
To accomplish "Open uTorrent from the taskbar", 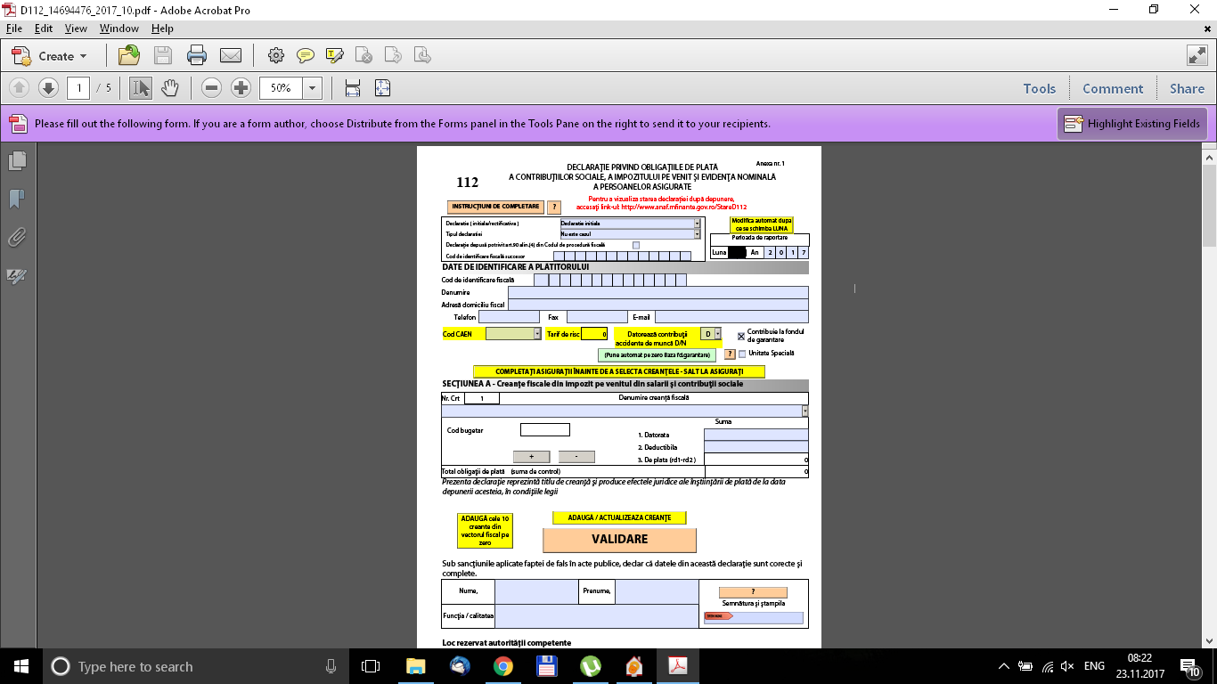I will pos(590,666).
